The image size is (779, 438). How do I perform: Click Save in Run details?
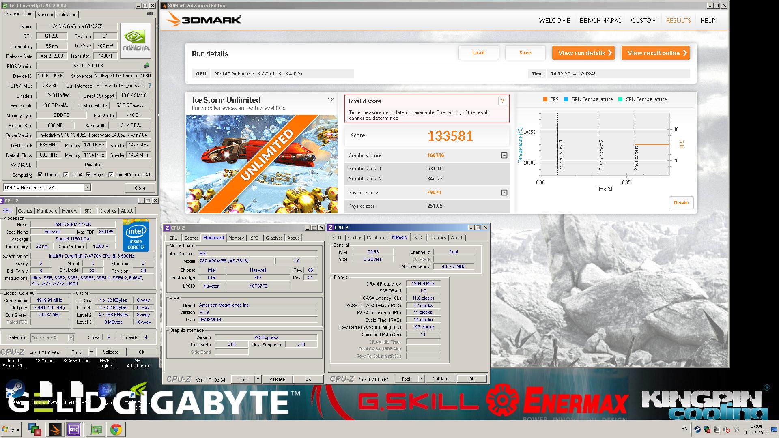525,53
